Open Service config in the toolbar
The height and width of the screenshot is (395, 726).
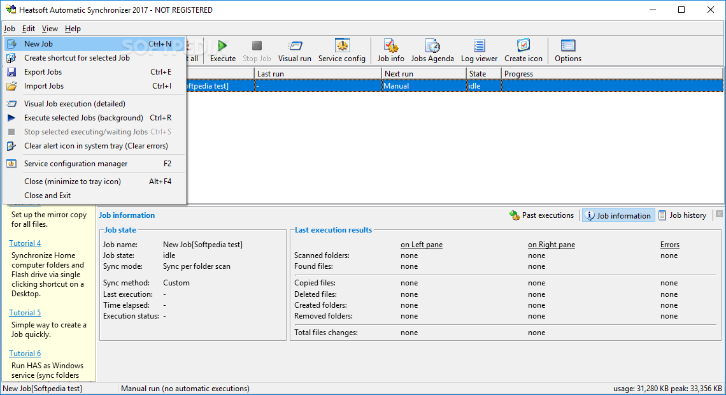point(342,51)
